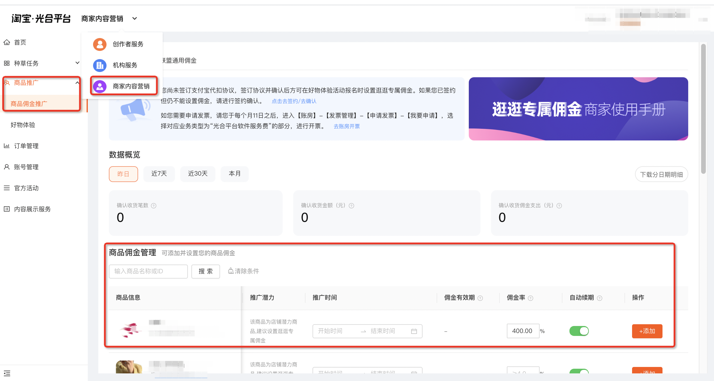Click the 内容展示服务 sidebar icon
The image size is (714, 381).
pyautogui.click(x=7, y=209)
